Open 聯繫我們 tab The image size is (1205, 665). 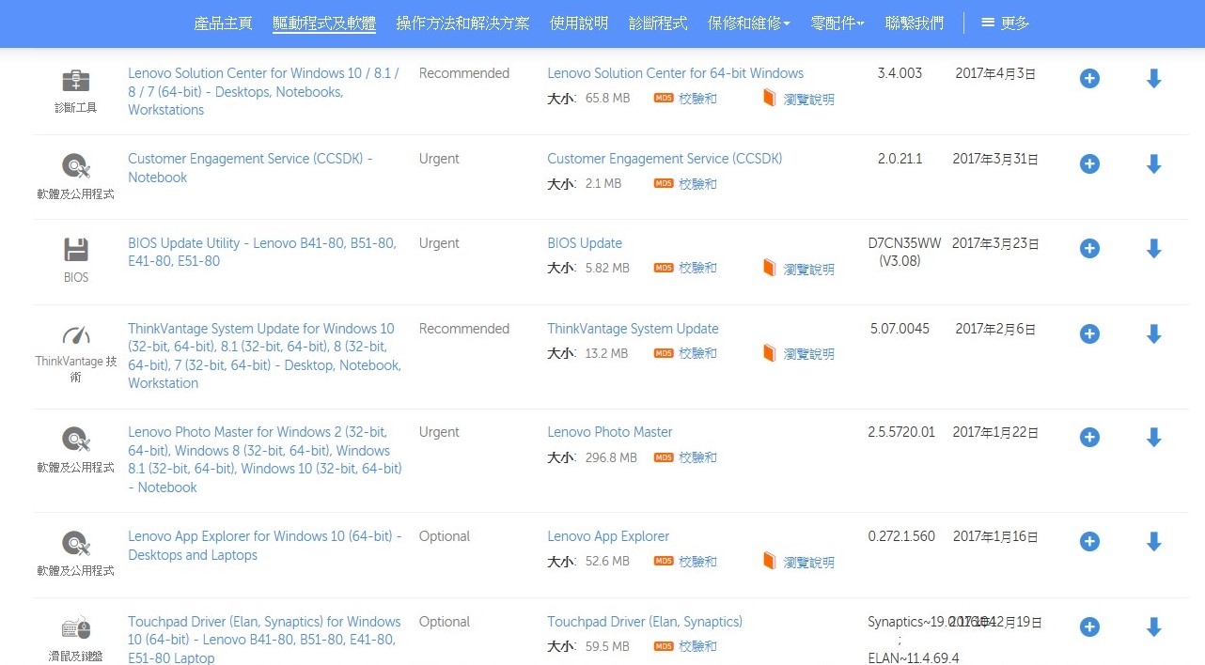915,23
